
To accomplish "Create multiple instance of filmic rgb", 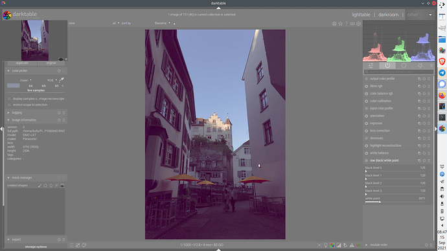I will [419, 86].
